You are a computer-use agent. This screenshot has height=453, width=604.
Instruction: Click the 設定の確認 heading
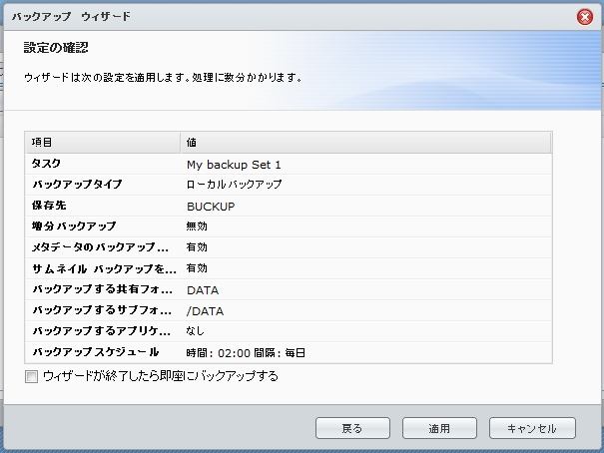(x=56, y=47)
